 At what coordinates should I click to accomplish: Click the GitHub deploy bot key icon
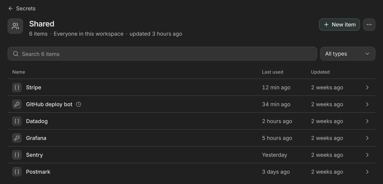click(17, 104)
